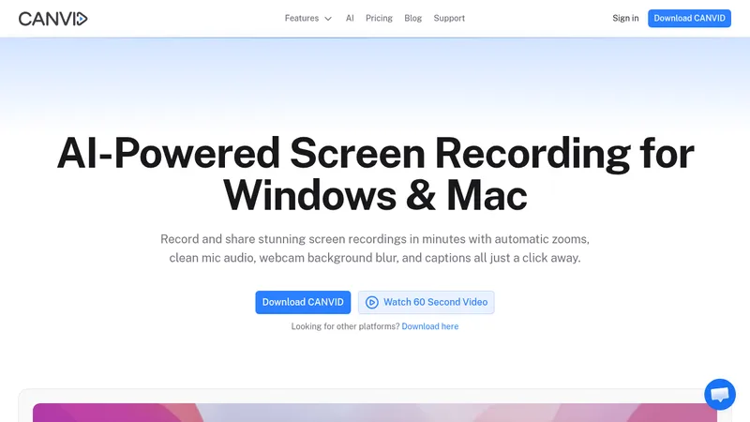Click the CANVID logo
Screen dimensions: 750x422
(x=53, y=19)
